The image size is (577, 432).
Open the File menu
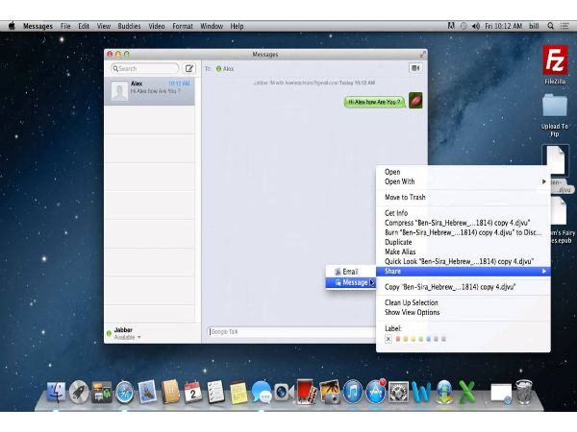click(65, 26)
